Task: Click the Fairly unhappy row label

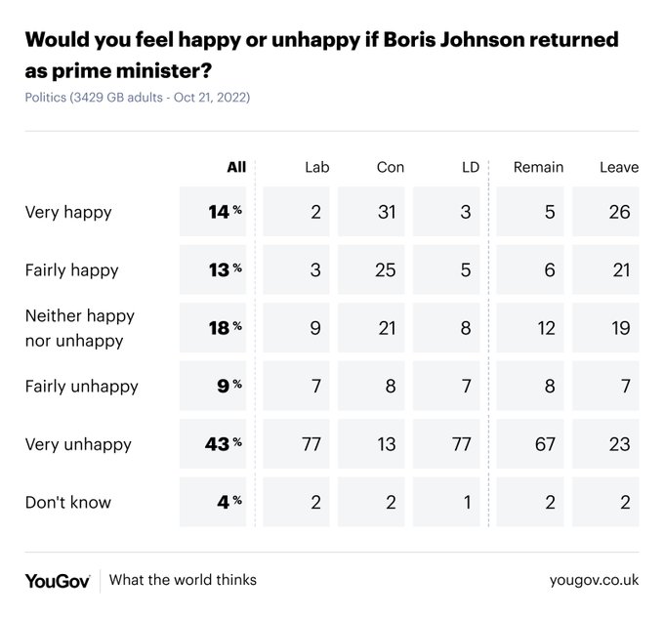Action: point(81,386)
